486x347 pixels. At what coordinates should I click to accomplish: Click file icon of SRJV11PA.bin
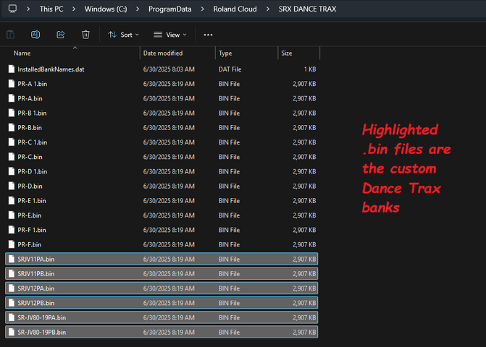(12, 259)
